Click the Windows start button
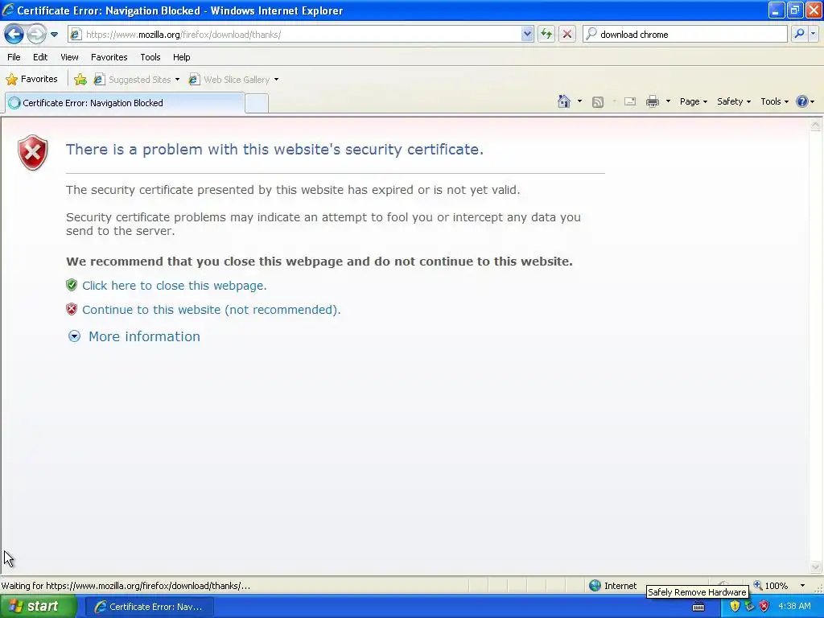Screen dimensions: 824x618 coord(38,607)
